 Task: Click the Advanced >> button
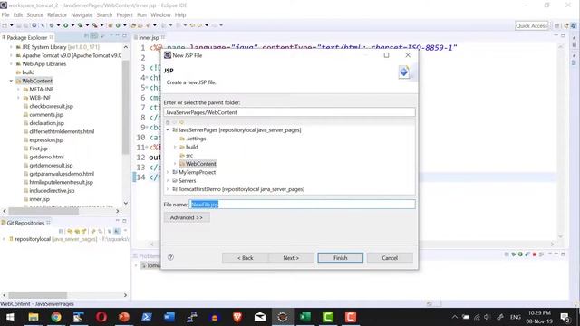(x=187, y=217)
